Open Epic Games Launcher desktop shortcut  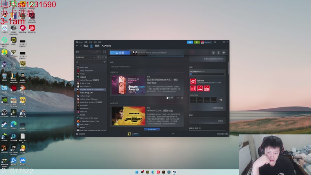click(x=14, y=150)
